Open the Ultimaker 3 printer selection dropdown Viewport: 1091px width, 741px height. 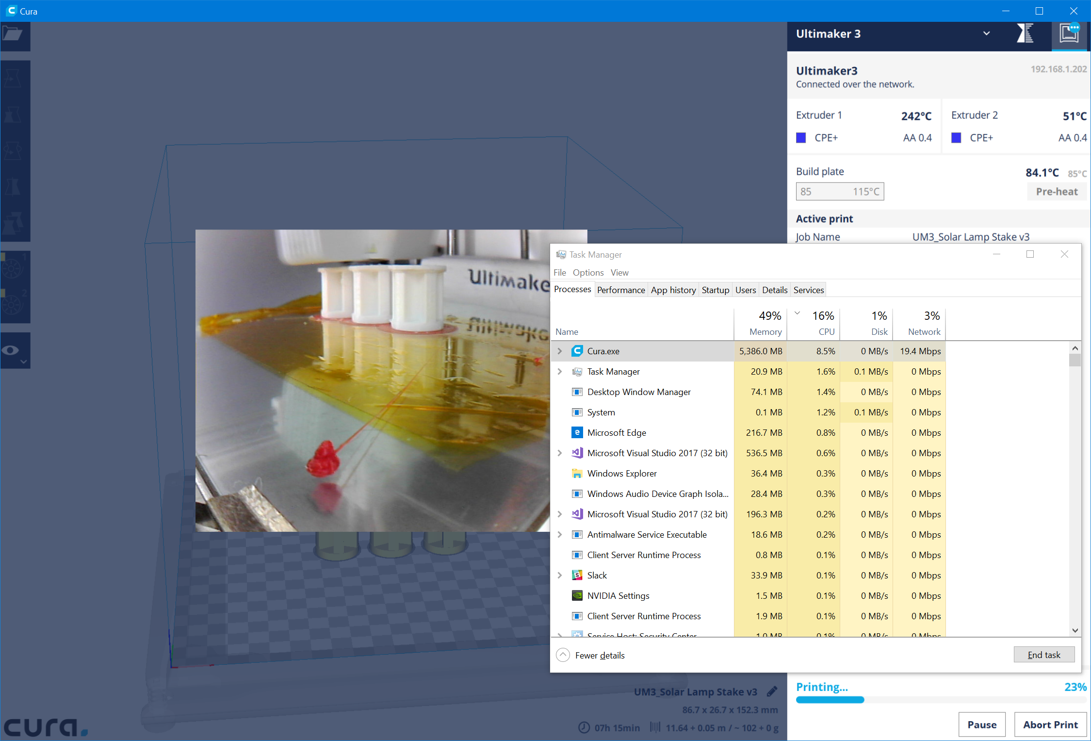pos(986,33)
